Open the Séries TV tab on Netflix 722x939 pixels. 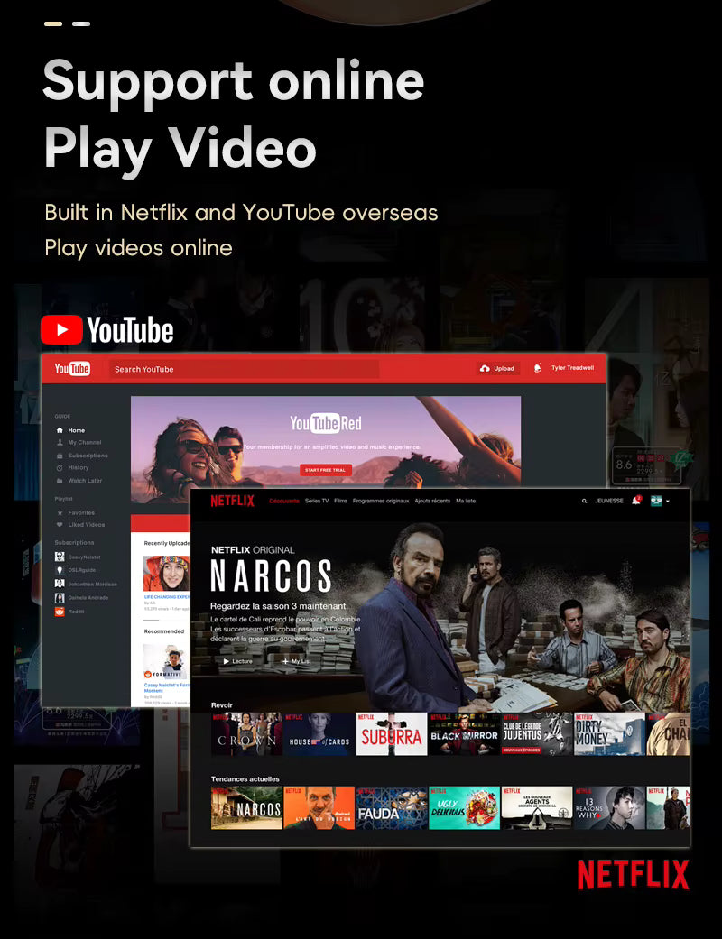pyautogui.click(x=316, y=501)
